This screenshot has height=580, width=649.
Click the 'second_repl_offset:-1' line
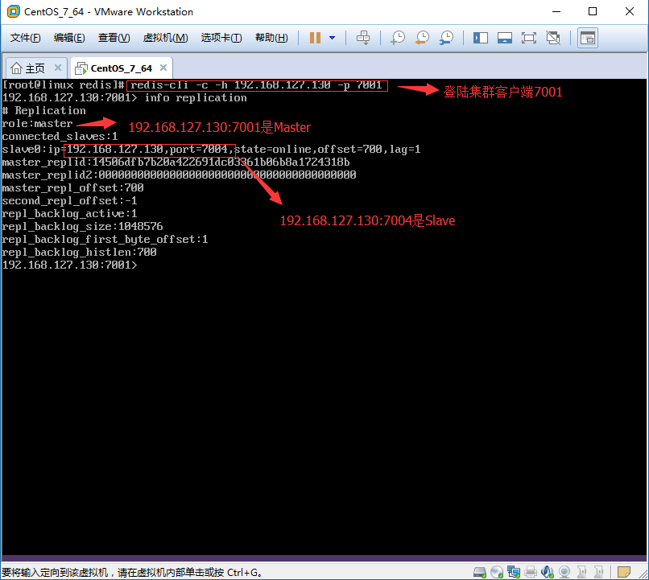(69, 200)
